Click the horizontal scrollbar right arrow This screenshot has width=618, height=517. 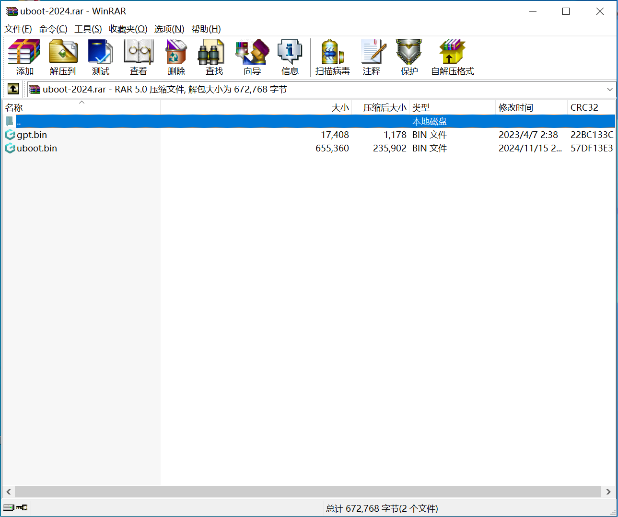click(608, 492)
